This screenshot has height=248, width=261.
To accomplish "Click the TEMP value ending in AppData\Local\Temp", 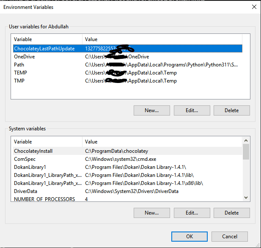I will tap(131, 73).
